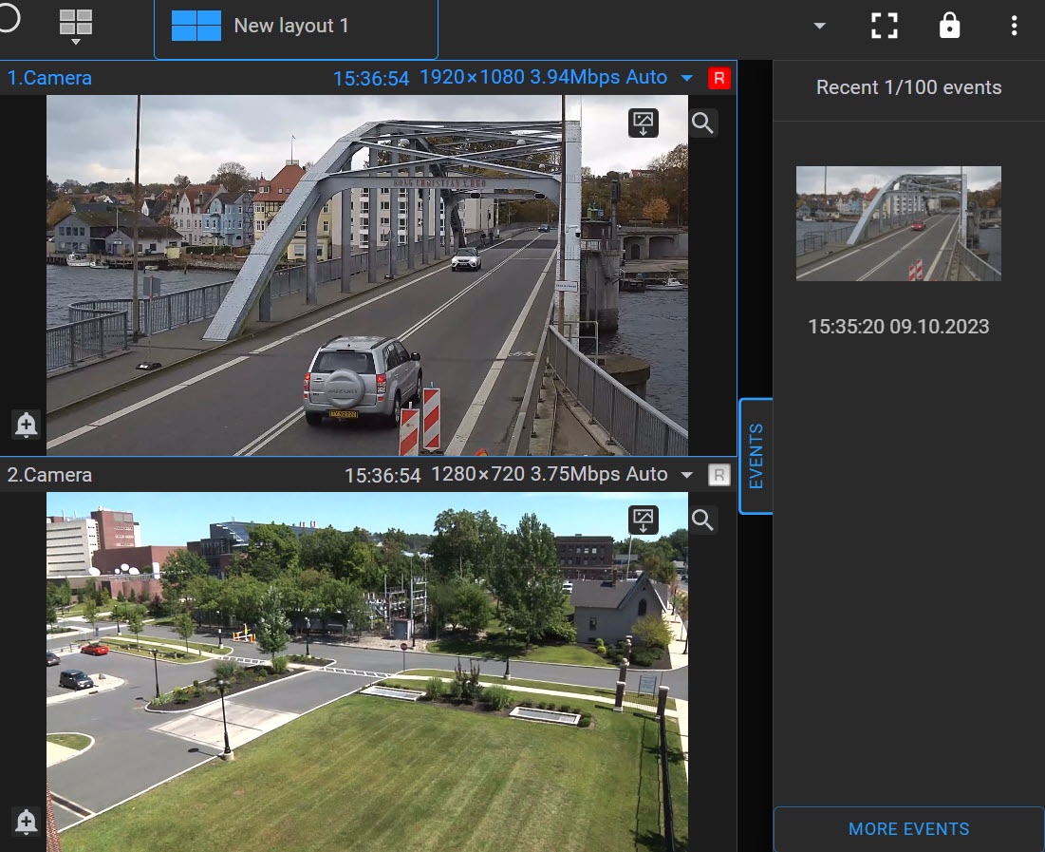
Task: Activate digital zoom on 2.Camera
Action: coord(702,520)
